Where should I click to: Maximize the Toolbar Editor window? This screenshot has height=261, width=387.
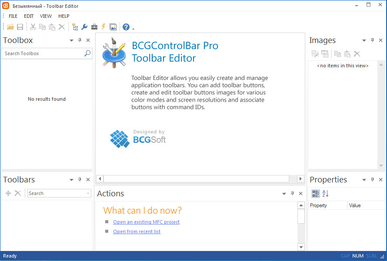368,5
